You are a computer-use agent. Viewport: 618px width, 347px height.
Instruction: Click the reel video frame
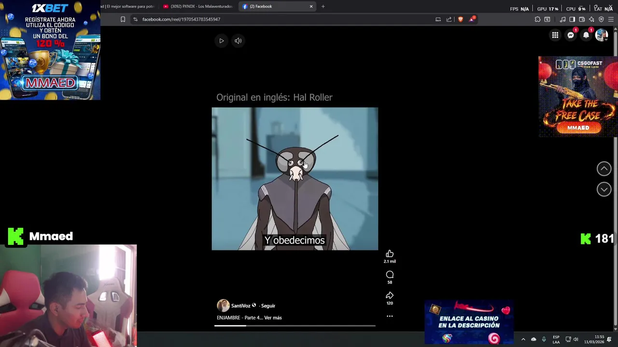coord(295,179)
